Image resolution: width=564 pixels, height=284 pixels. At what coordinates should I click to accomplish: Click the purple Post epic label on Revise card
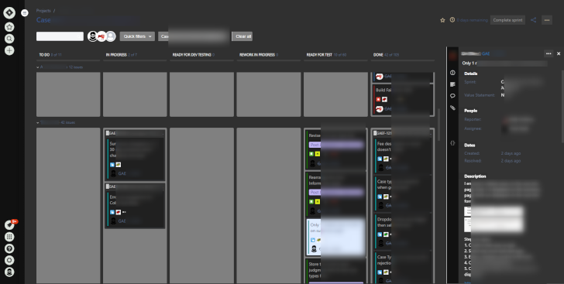tap(336, 145)
